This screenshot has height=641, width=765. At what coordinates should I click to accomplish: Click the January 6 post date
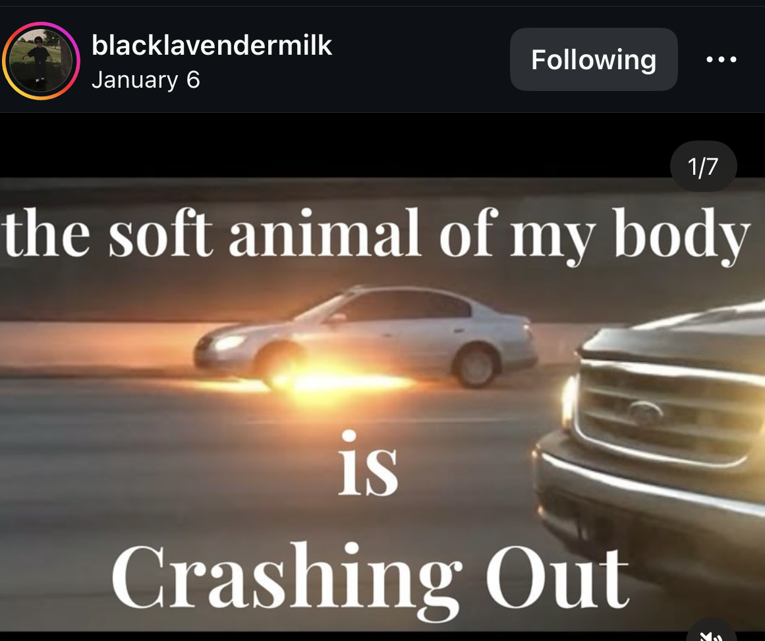(146, 80)
